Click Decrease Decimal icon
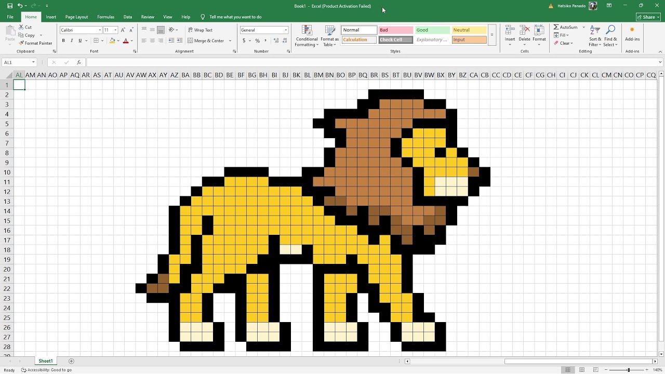 [x=284, y=41]
